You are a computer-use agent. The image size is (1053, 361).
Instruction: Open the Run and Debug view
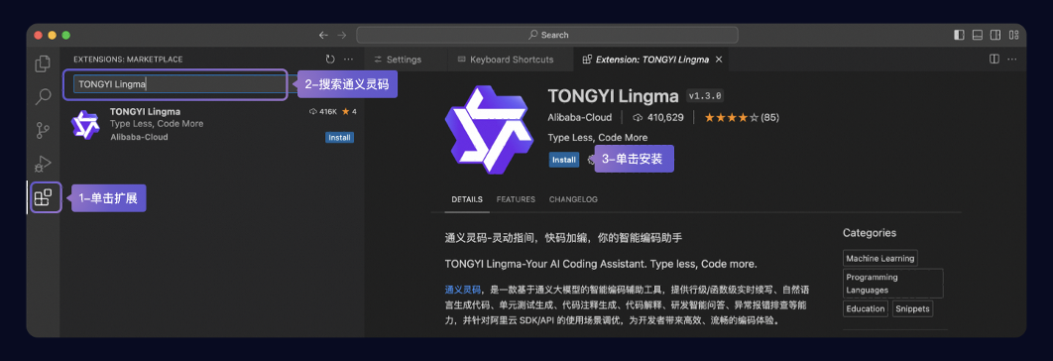tap(43, 164)
